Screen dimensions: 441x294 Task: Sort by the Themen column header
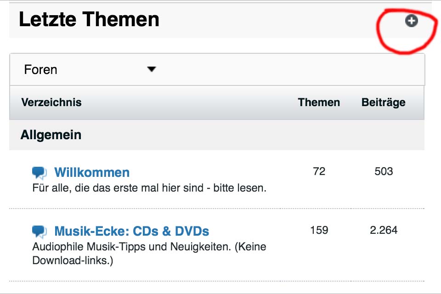tap(319, 102)
